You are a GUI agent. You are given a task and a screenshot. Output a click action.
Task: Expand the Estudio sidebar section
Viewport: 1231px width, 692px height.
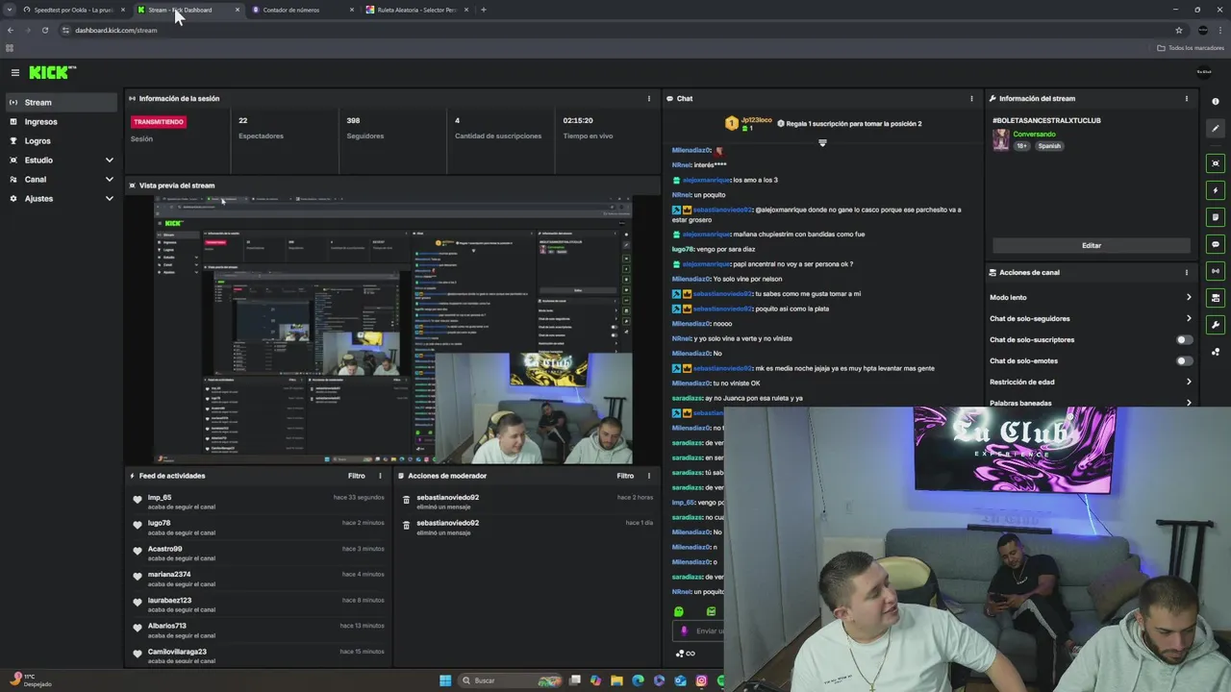(62, 160)
